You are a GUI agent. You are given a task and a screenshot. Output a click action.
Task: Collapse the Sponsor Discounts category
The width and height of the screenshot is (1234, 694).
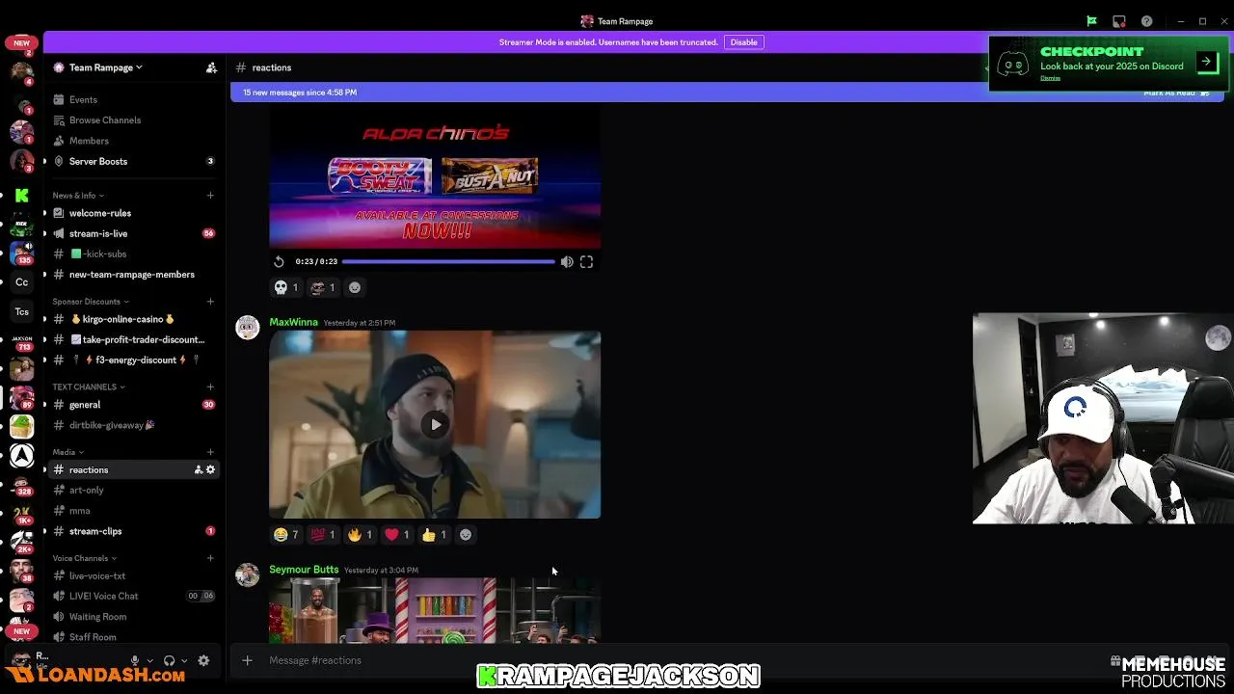(91, 302)
